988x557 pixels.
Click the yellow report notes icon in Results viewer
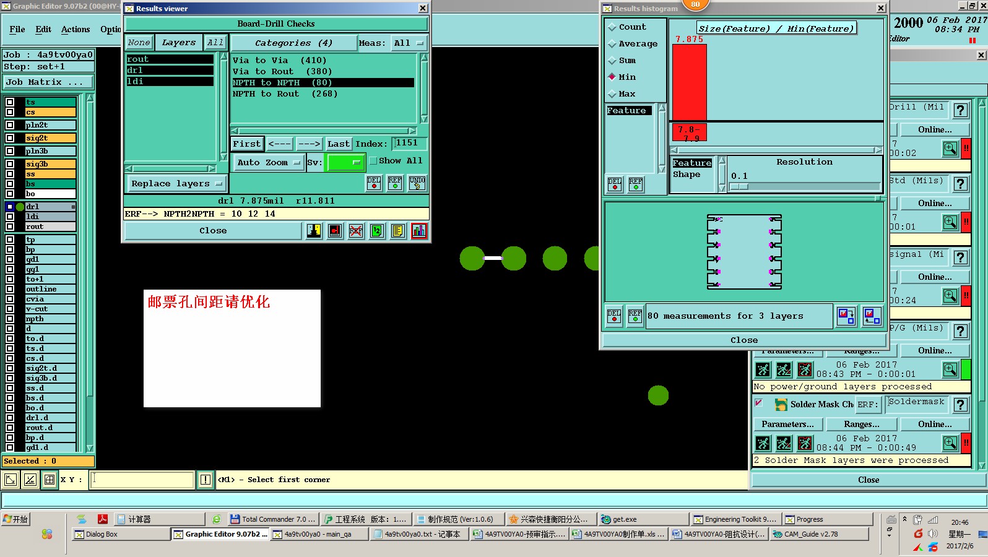click(398, 231)
